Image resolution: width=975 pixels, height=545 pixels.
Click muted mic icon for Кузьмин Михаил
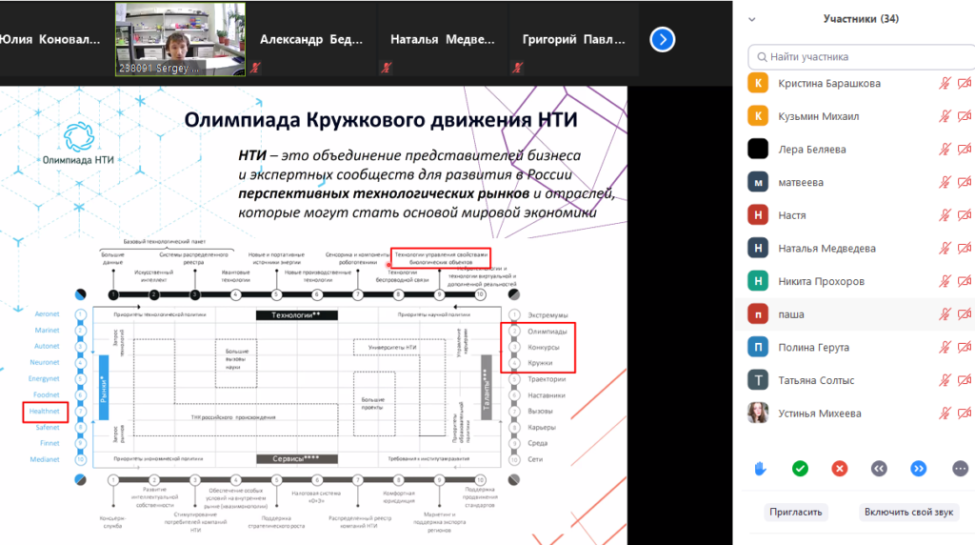coord(945,116)
